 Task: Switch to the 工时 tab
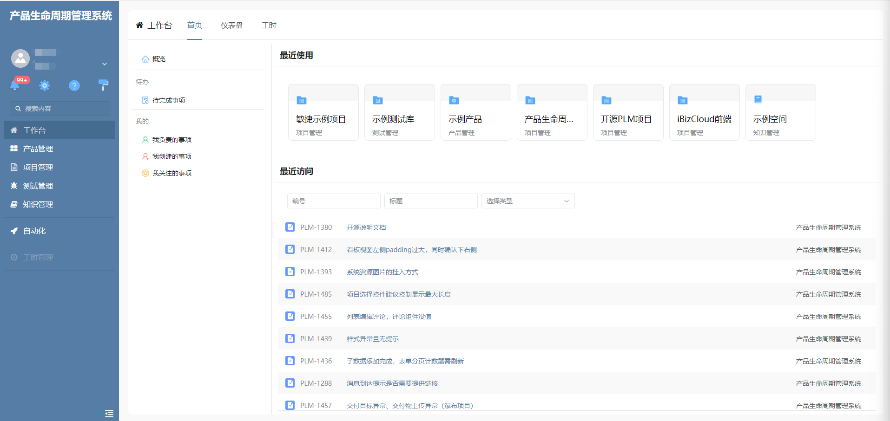(x=269, y=25)
